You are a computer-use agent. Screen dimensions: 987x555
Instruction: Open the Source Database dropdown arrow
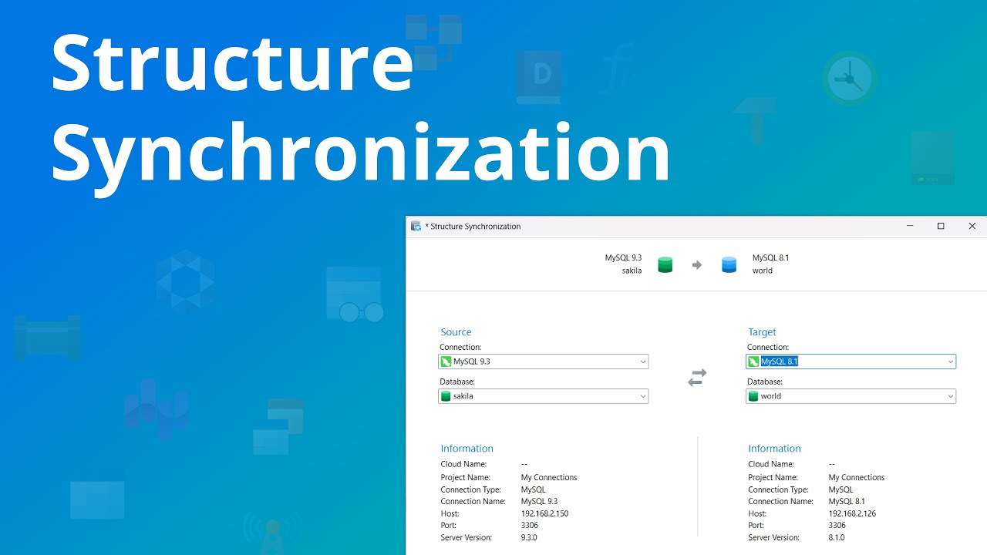(642, 396)
